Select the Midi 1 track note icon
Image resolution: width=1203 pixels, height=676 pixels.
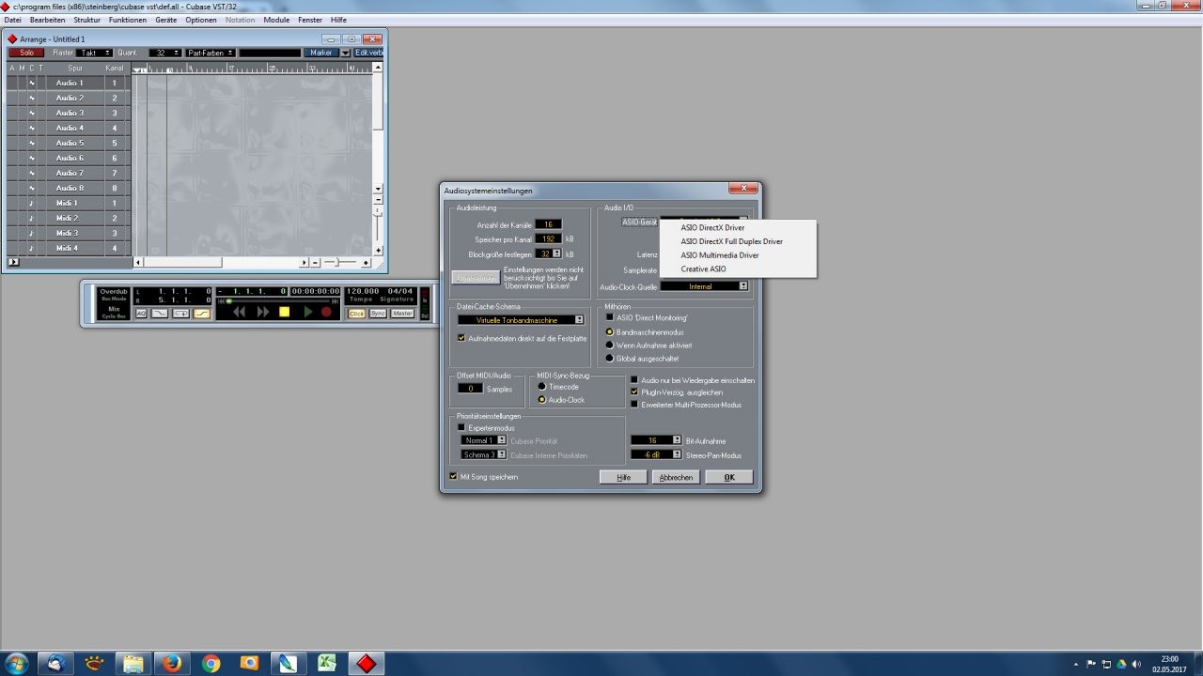tap(31, 203)
